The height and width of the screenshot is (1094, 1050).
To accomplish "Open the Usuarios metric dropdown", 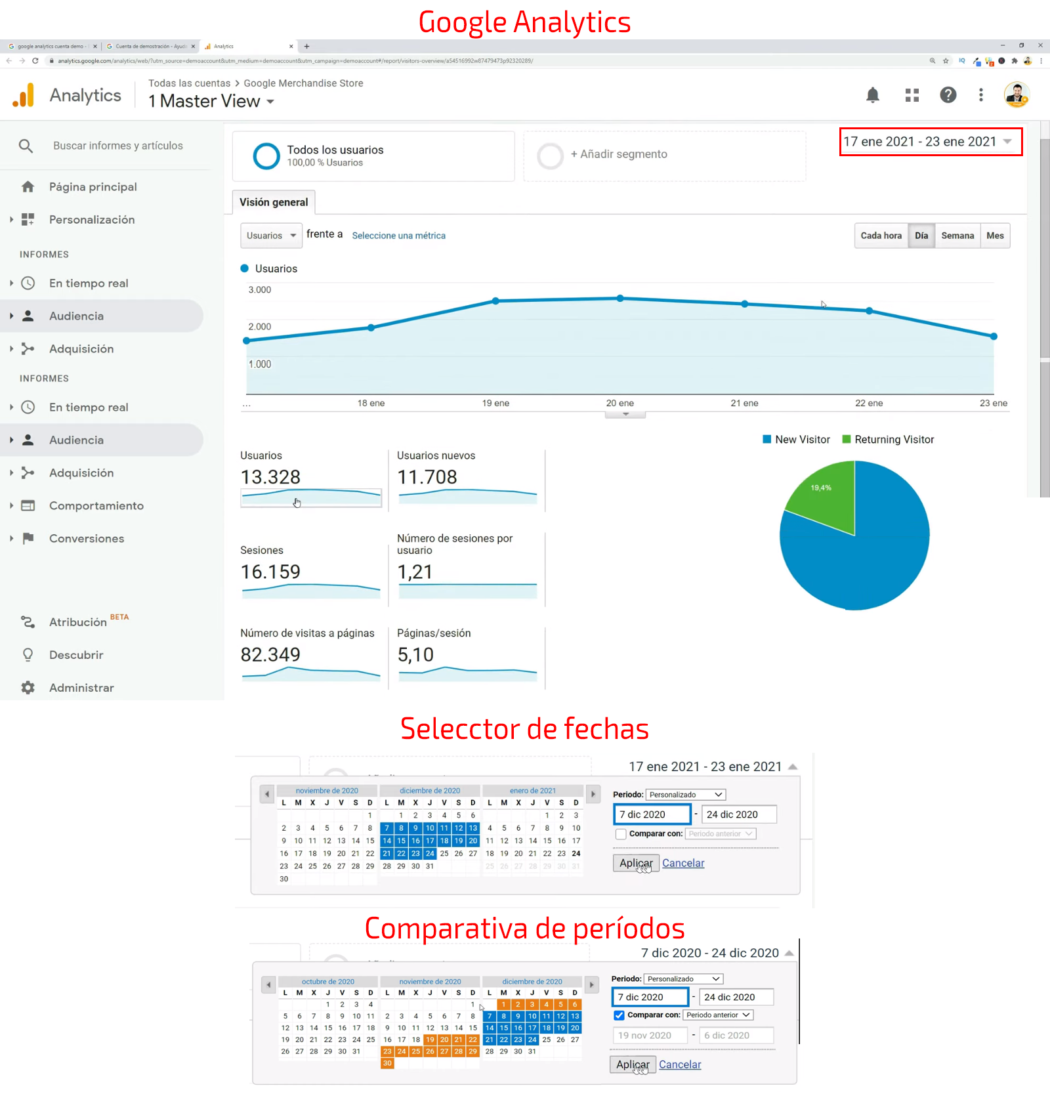I will 271,236.
